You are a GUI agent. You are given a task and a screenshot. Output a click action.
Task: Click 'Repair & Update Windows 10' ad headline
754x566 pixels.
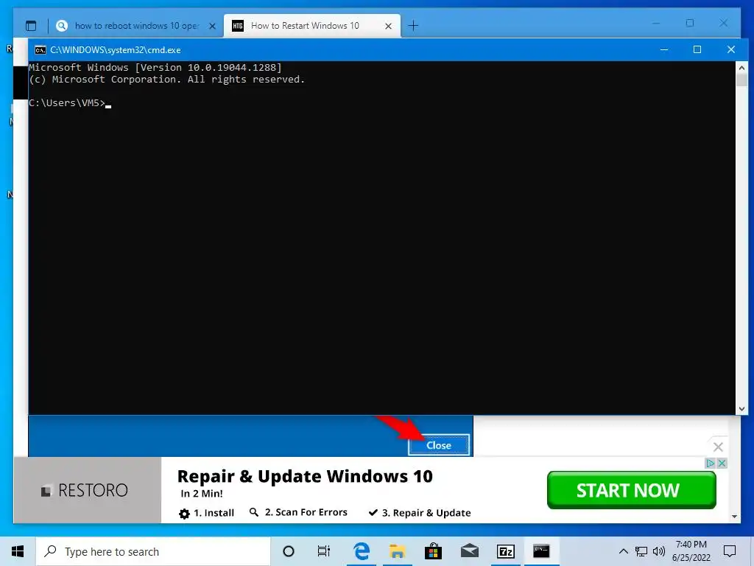coord(305,477)
